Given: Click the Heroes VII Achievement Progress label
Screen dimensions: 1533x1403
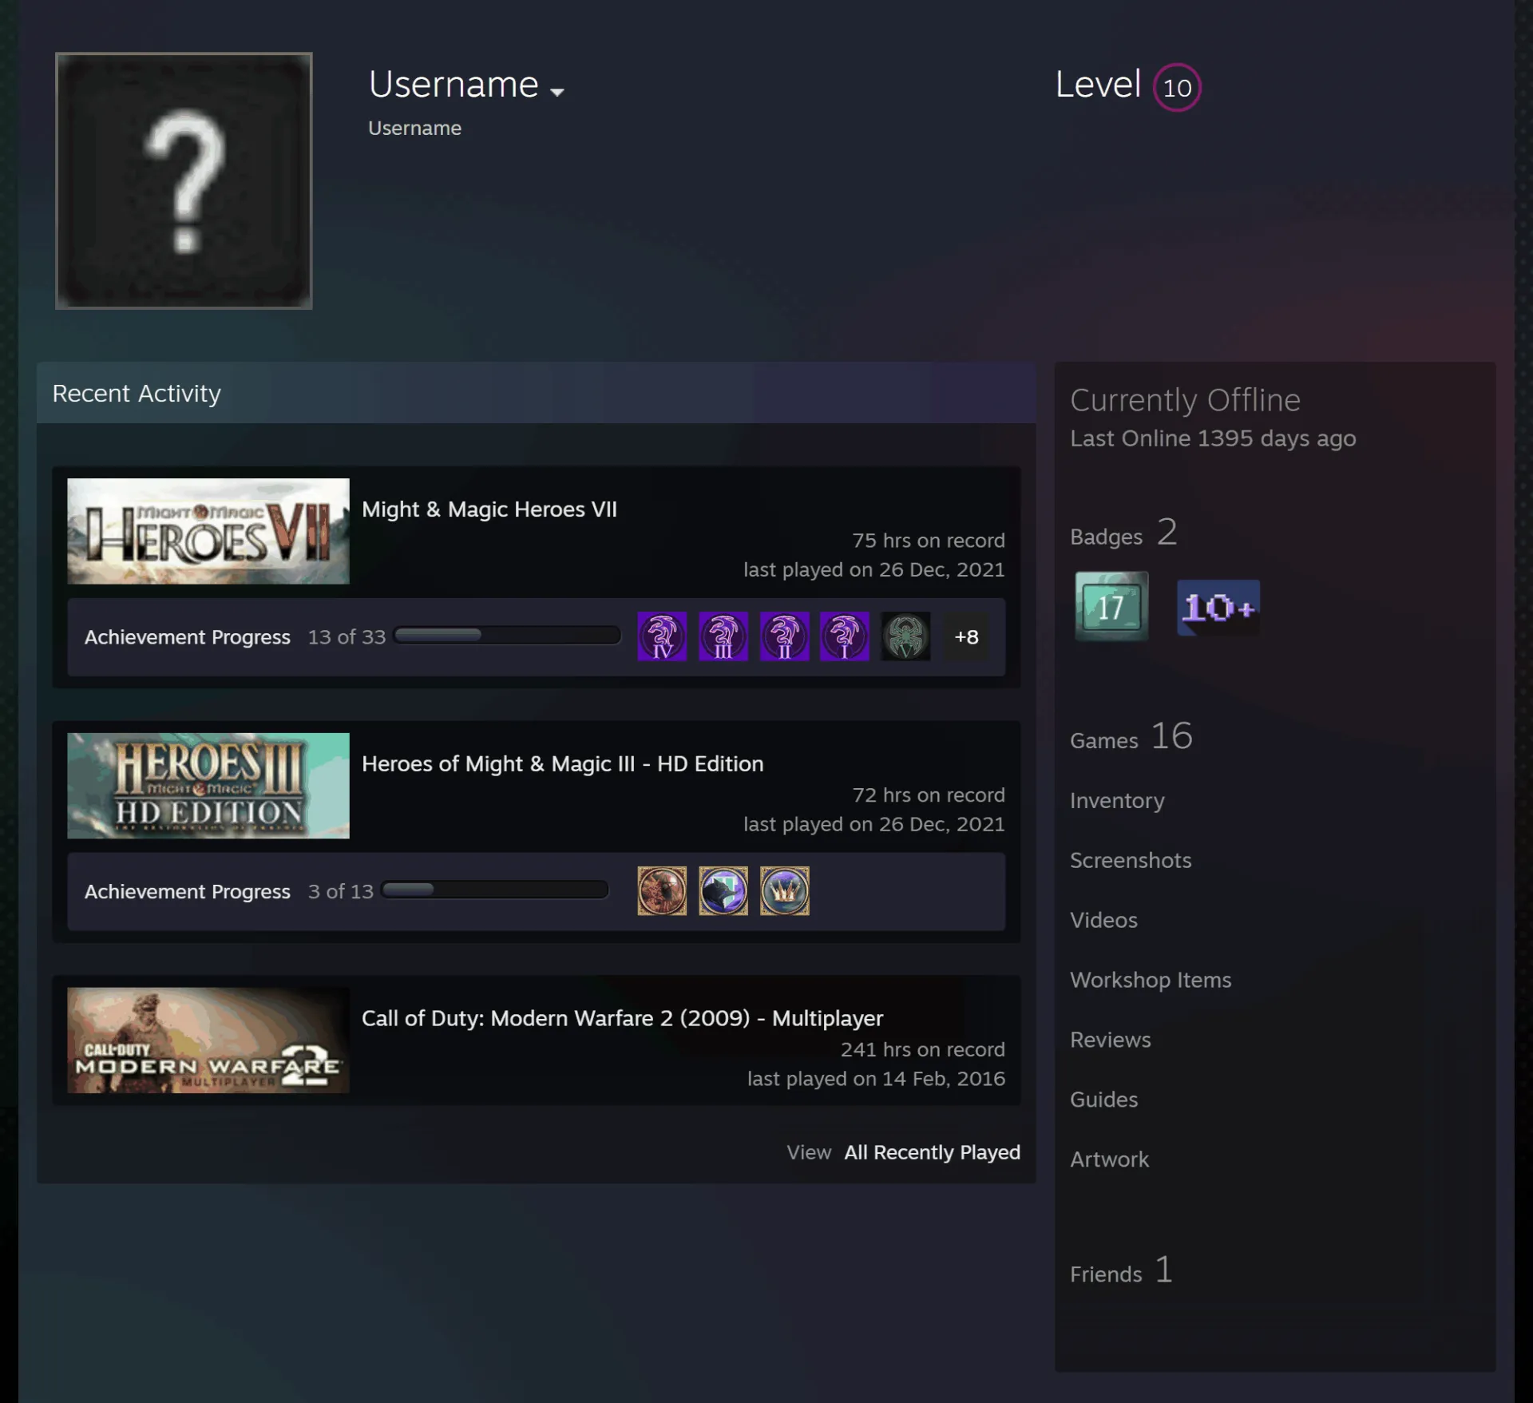Looking at the screenshot, I should click(x=188, y=637).
